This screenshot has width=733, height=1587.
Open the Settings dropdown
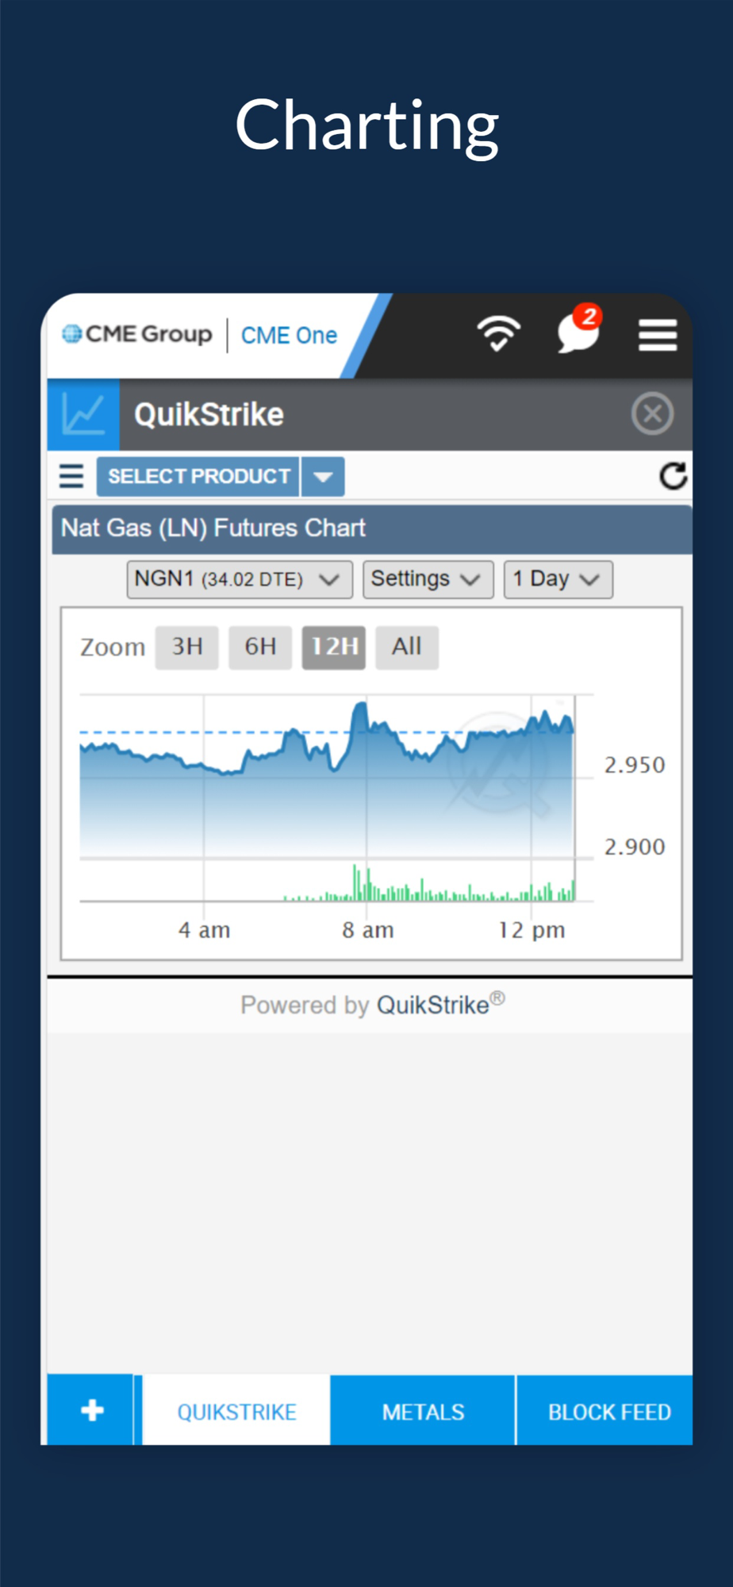pyautogui.click(x=428, y=579)
